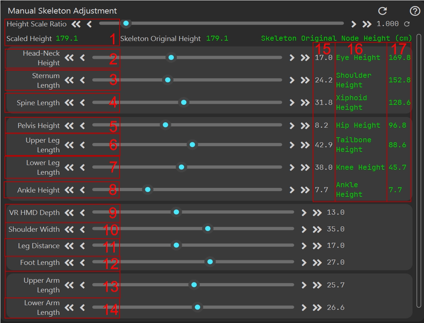Increase Sternum Length by small step
This screenshot has height=323, width=424.
(292, 80)
